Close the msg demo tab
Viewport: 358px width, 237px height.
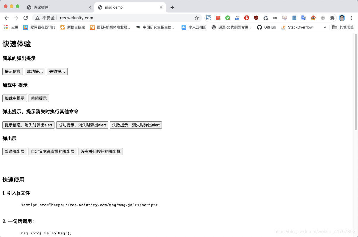161,7
